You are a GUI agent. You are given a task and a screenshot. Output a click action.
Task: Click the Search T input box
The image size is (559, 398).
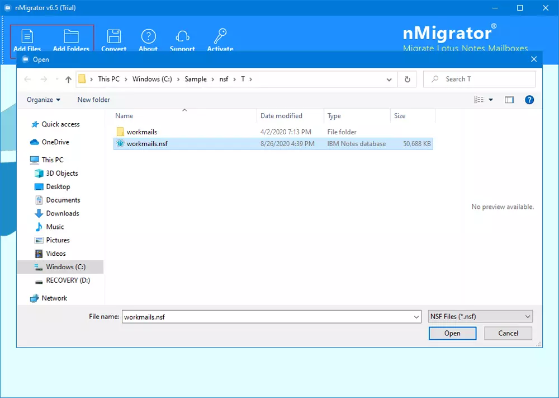tap(479, 79)
